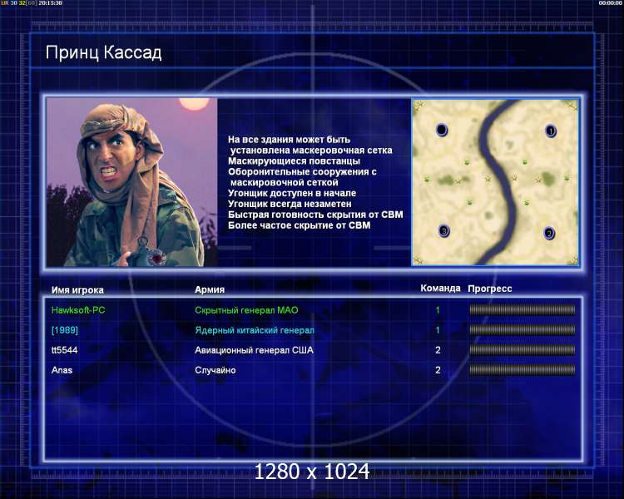This screenshot has height=499, width=624.
Task: Click team number in Anas row
Action: coord(438,370)
